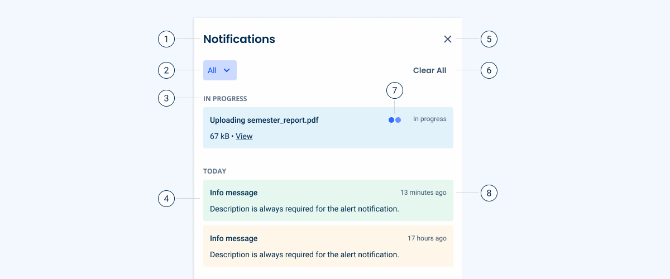
Task: Click the circled number 6 callout
Action: point(489,70)
